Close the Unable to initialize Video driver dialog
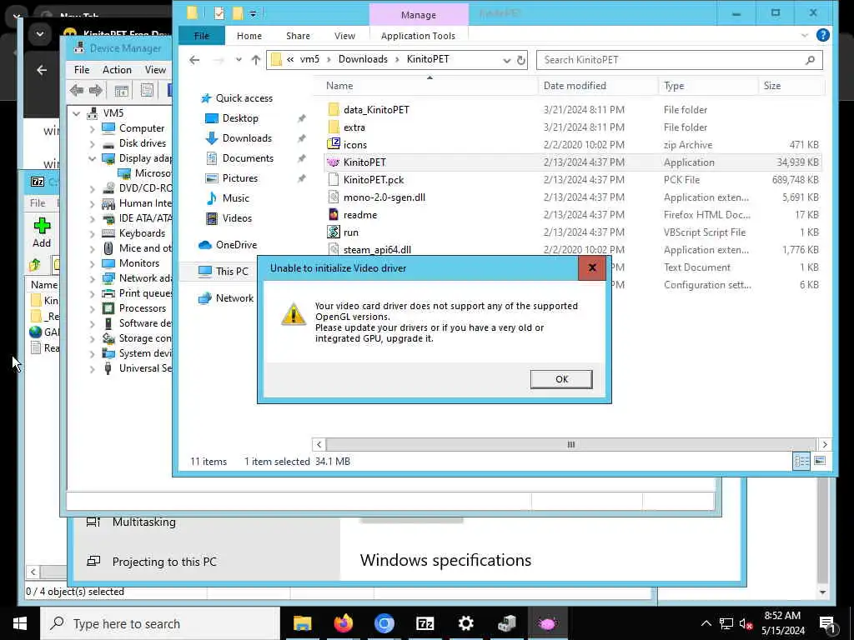The width and height of the screenshot is (854, 640). coord(592,267)
